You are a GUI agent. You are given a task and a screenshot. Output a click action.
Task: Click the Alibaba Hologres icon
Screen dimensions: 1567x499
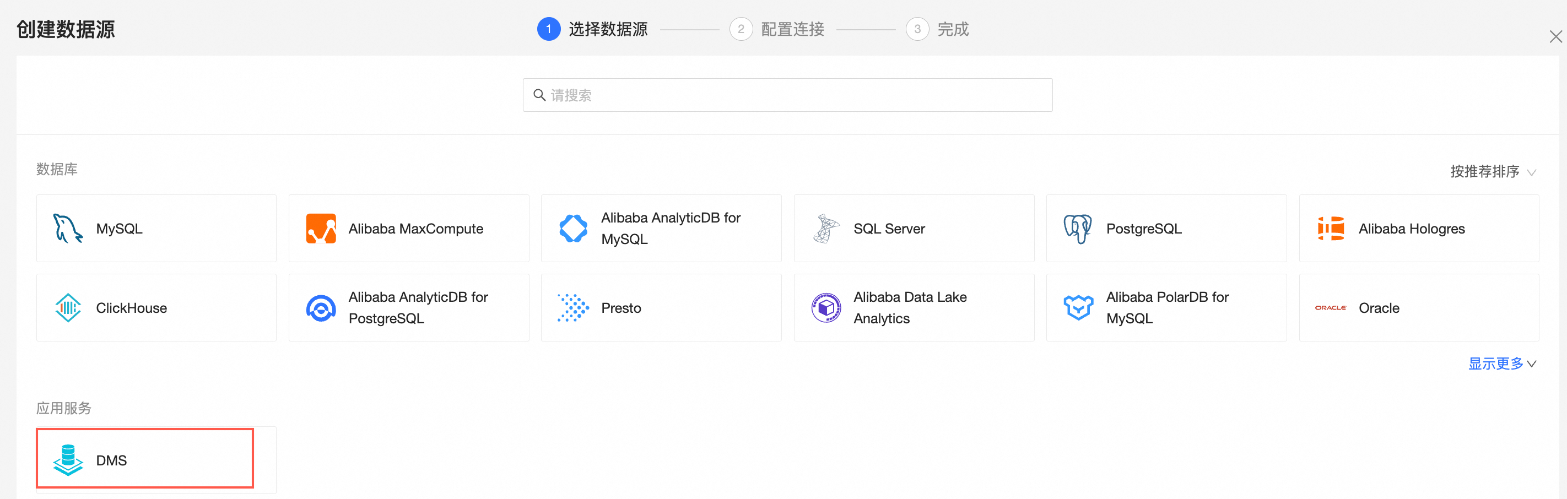click(1331, 229)
